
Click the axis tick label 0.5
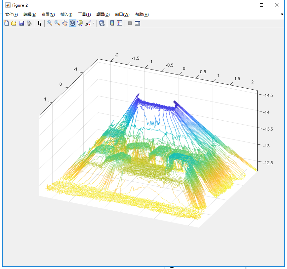click(x=203, y=72)
